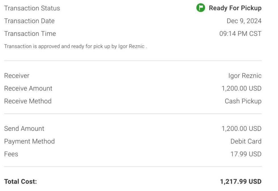Click the "Debit Card" payment method value
Screen dimensions: 278x191
coord(246,141)
